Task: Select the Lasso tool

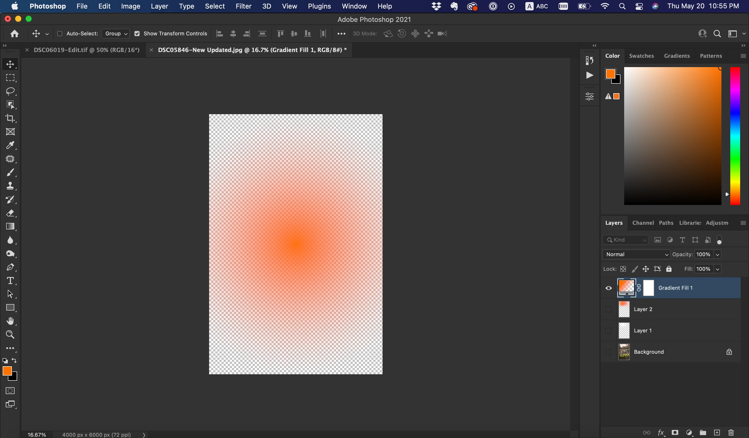Action: [10, 91]
